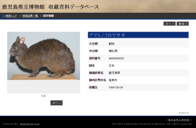Image resolution: width=196 pixels, height=128 pixels.
Task: Click the Amami rabbit specimen photo
Action: click(x=43, y=56)
